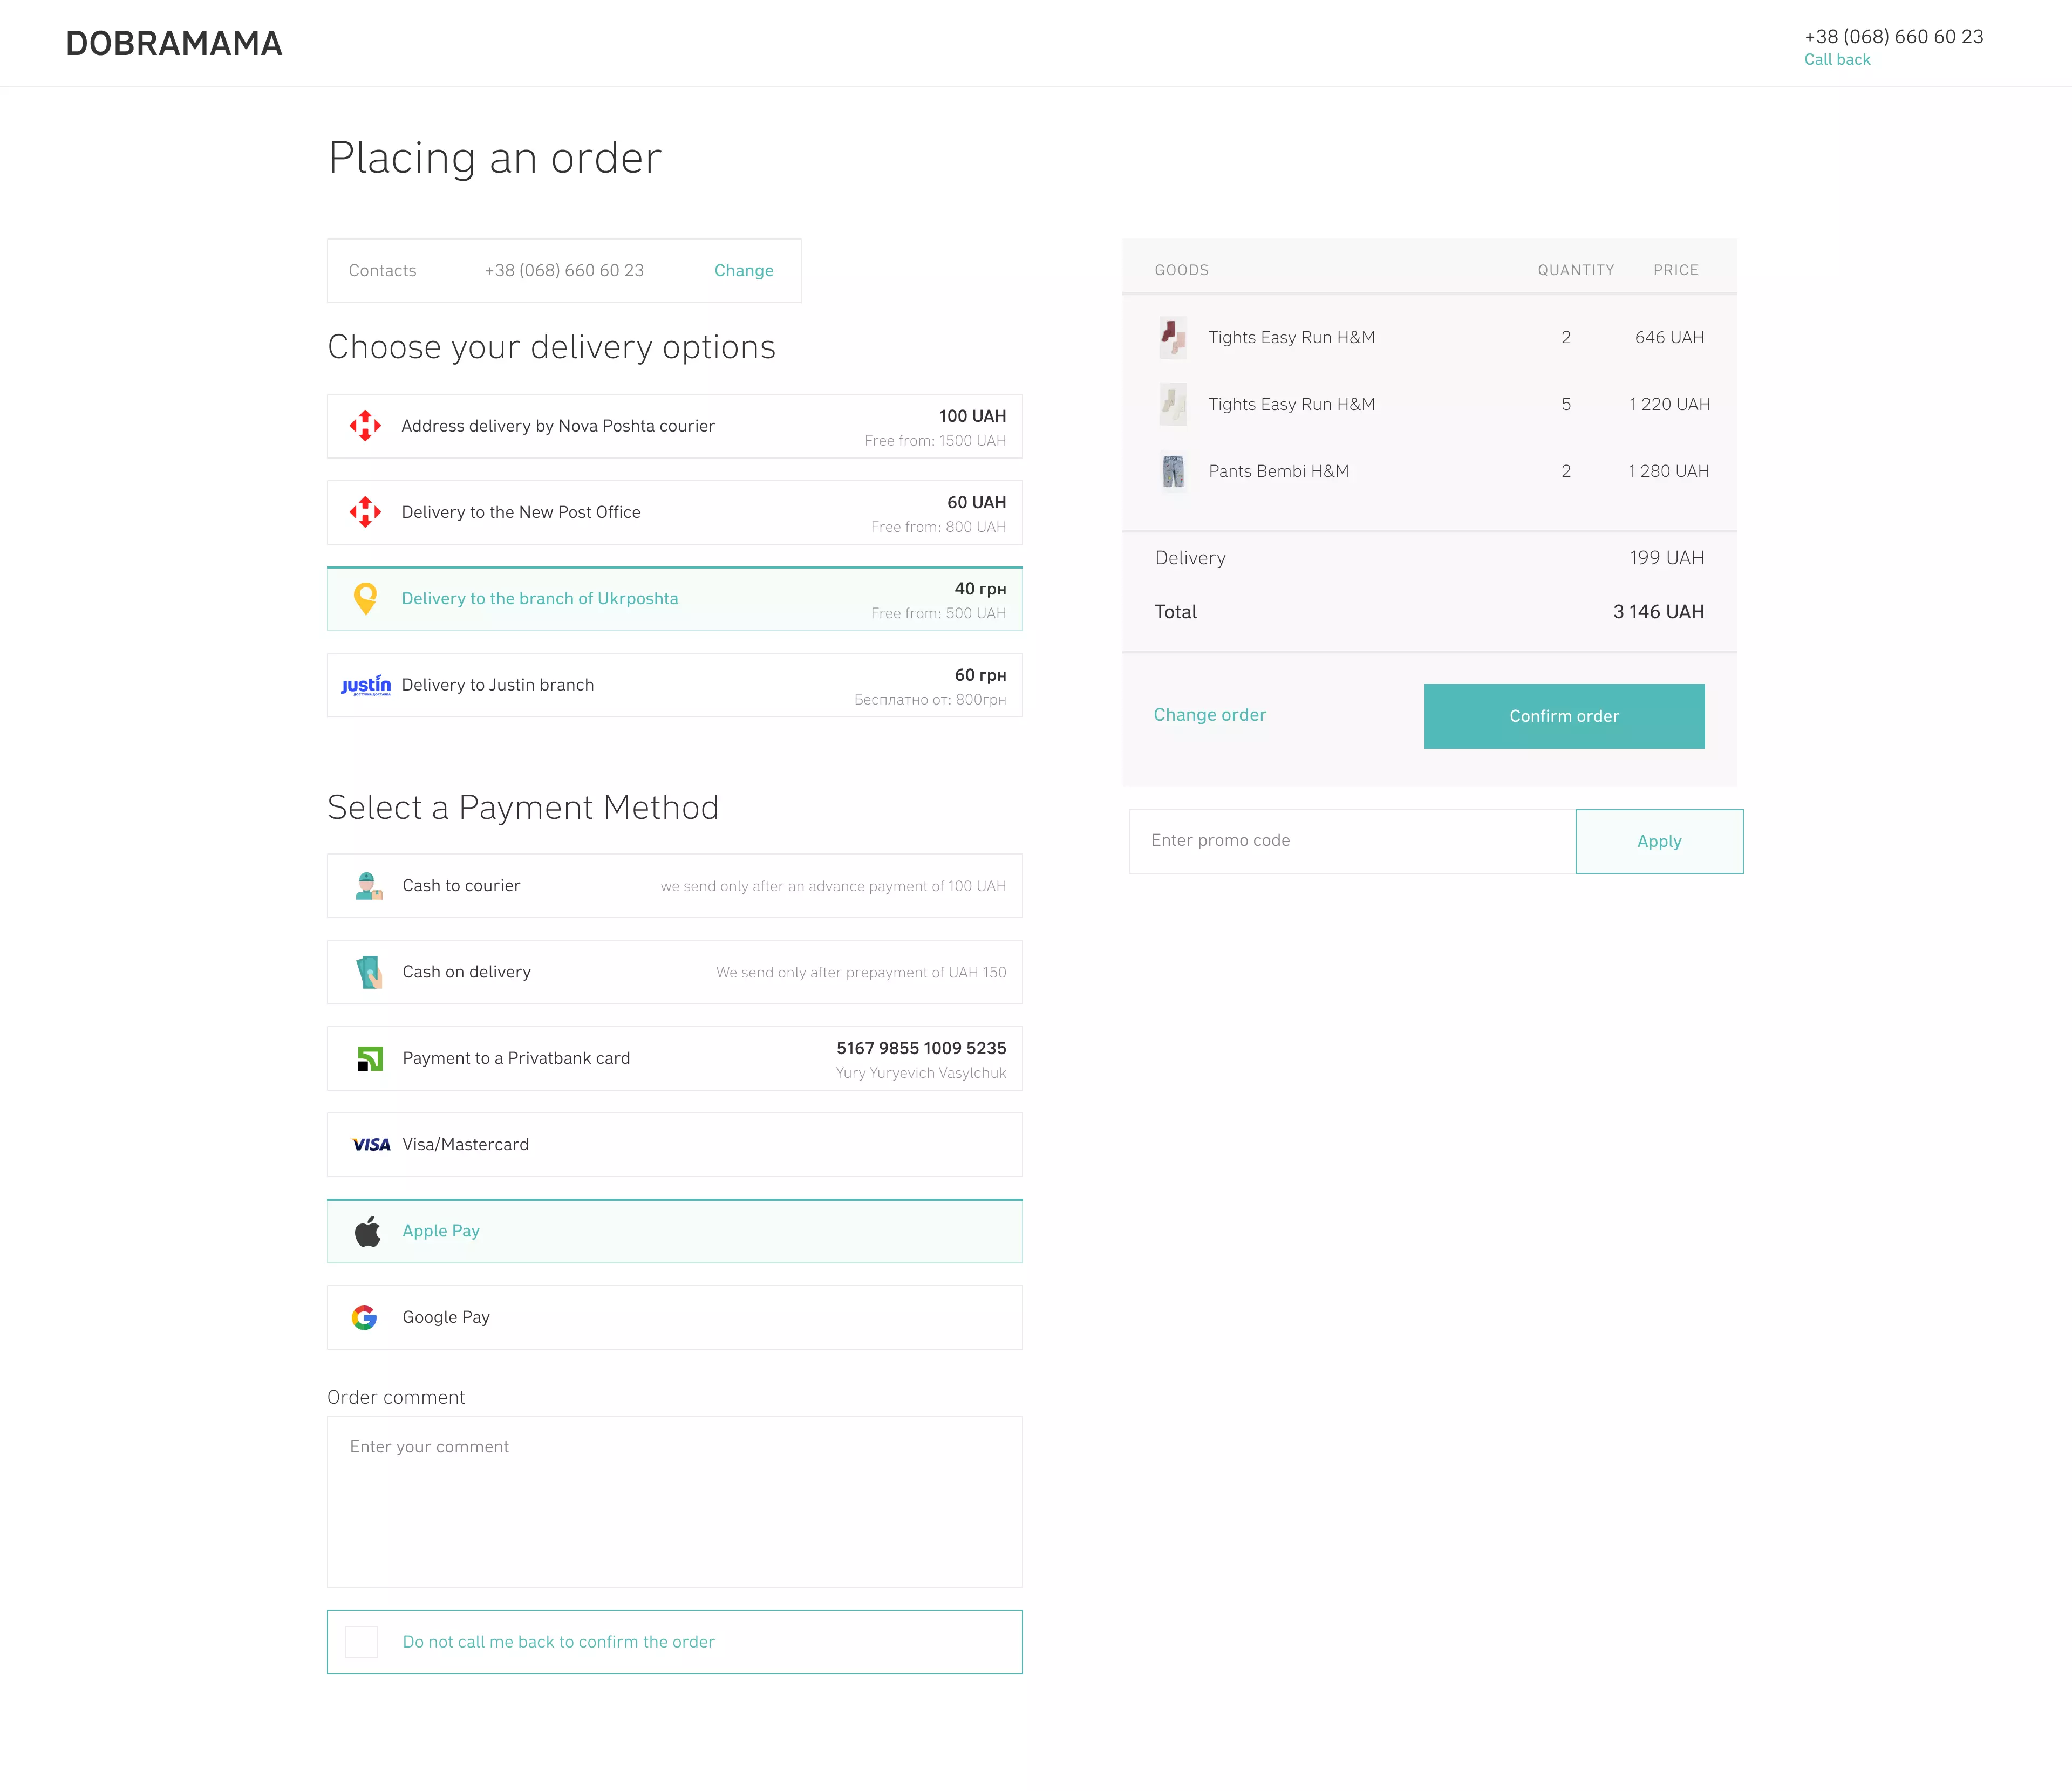Click the Justin branch logo
This screenshot has width=2072, height=1791.
pos(366,685)
